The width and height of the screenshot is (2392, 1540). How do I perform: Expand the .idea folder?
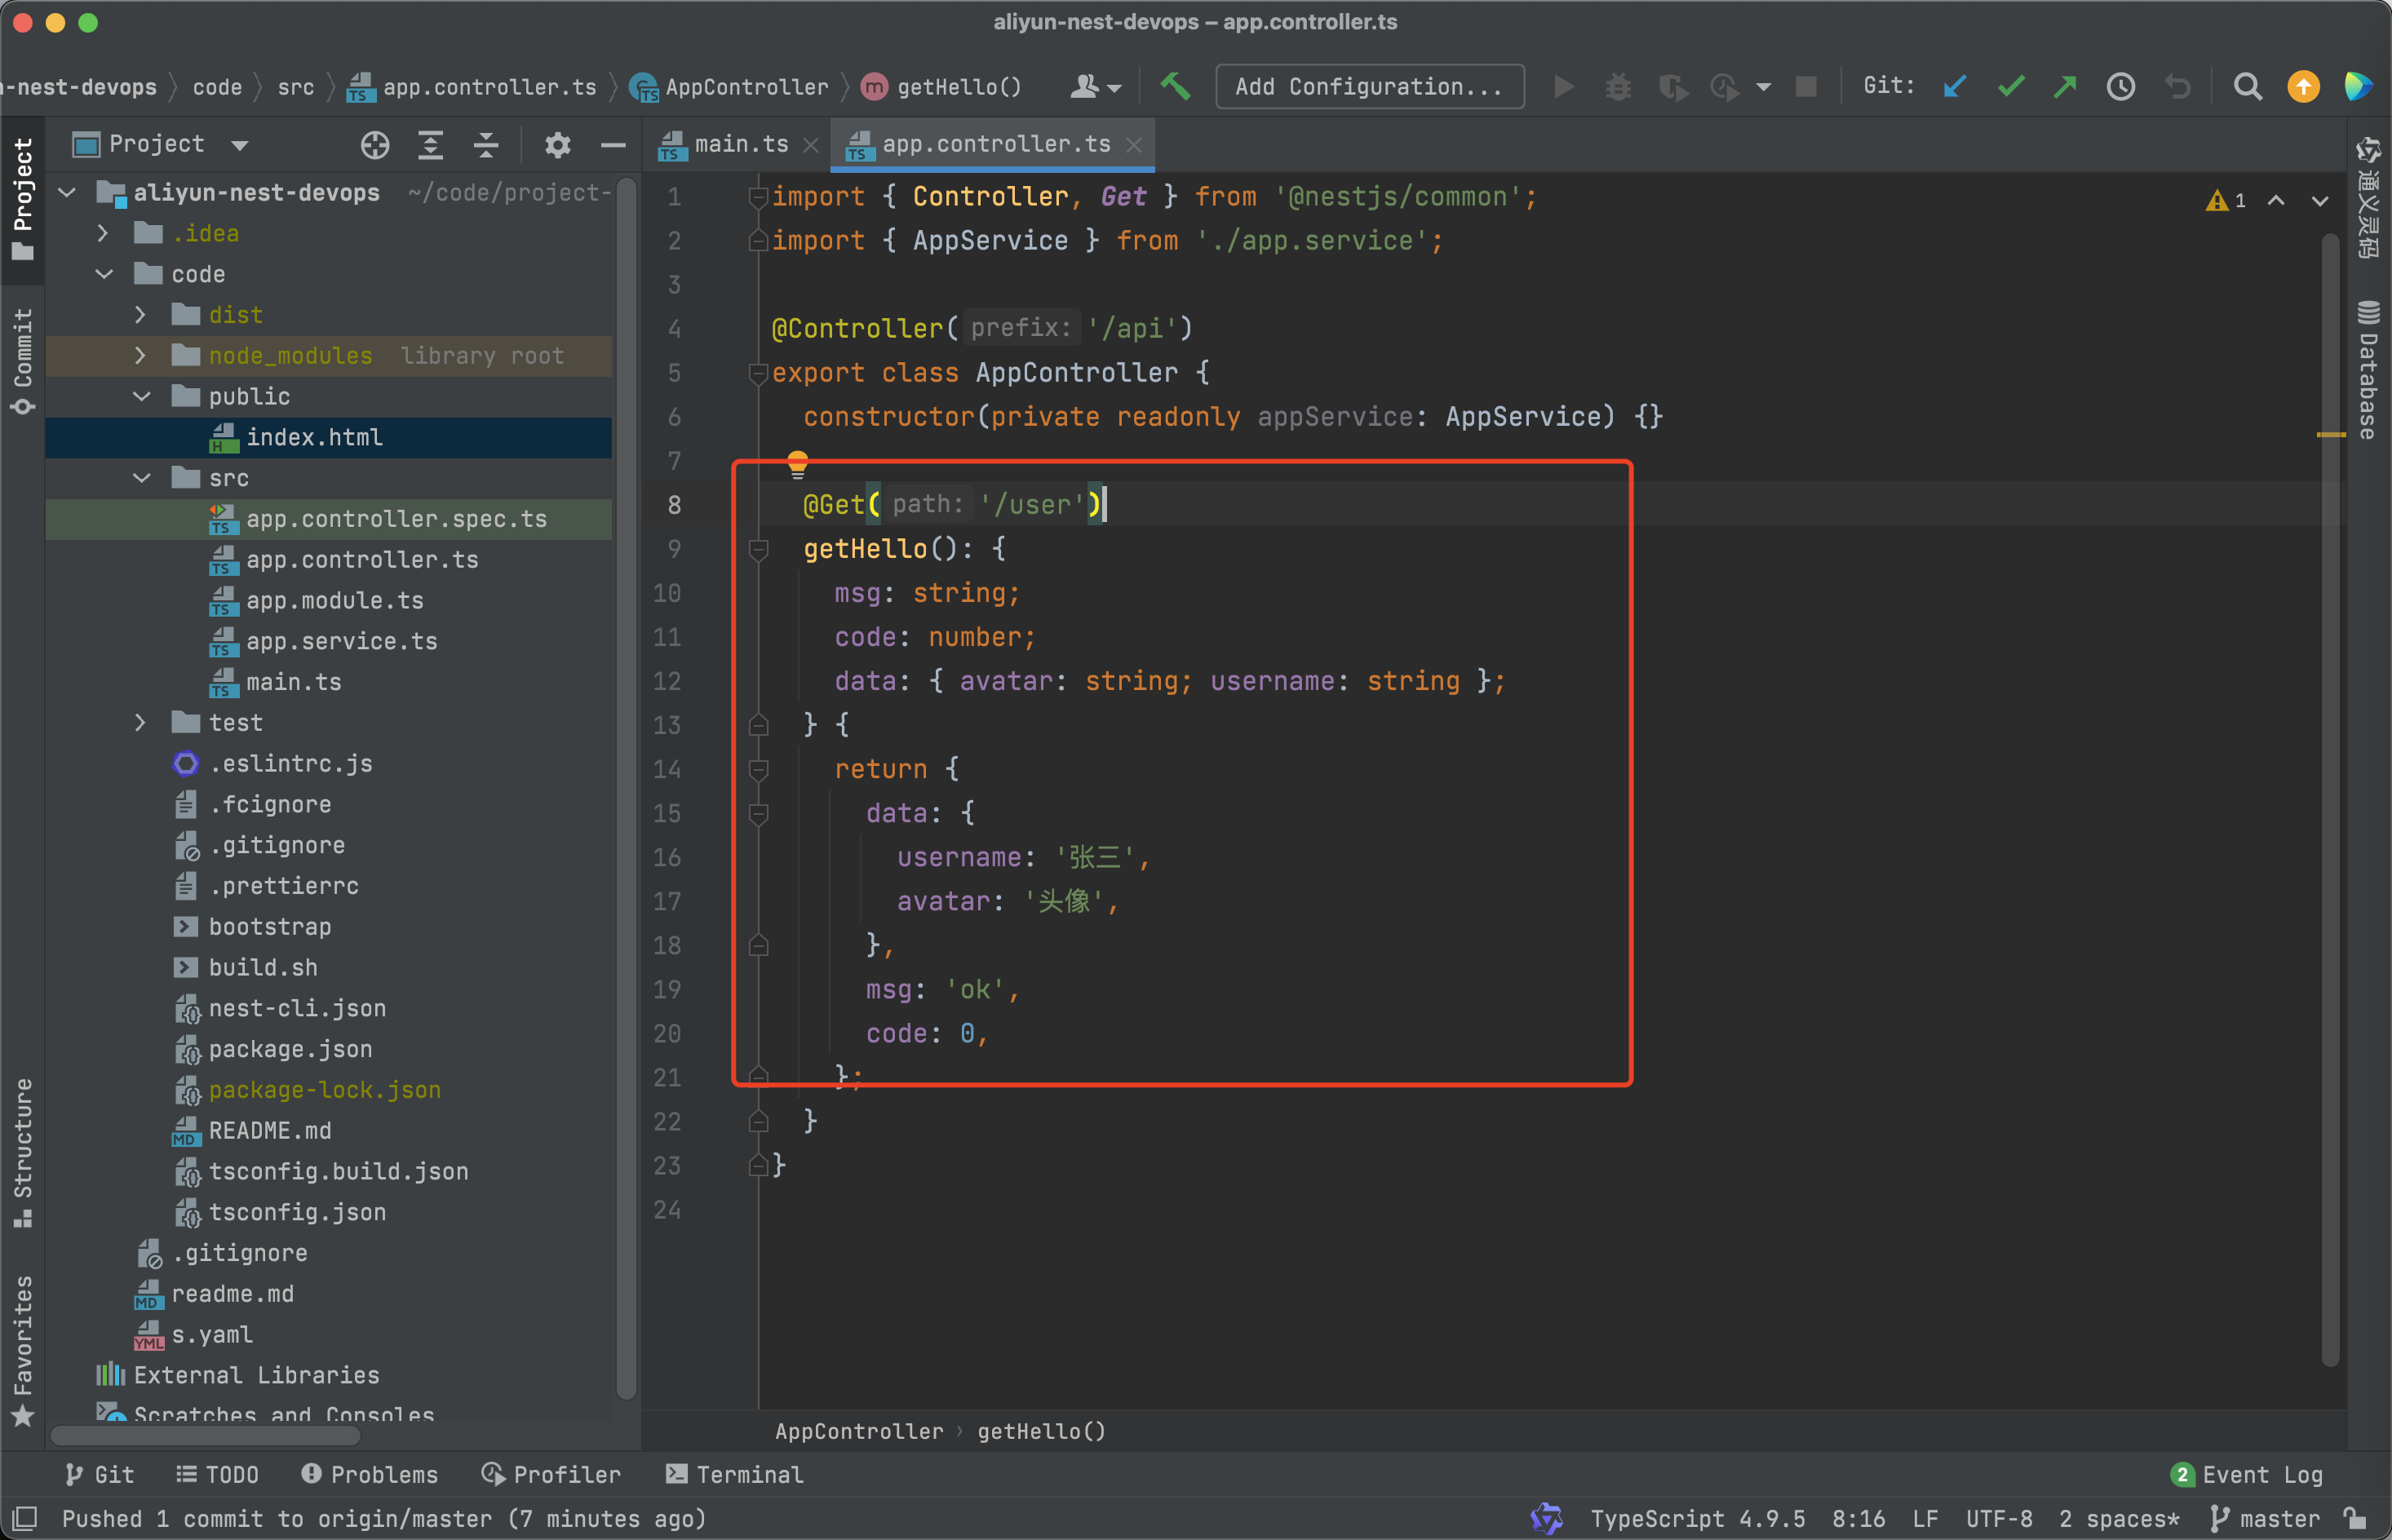pyautogui.click(x=103, y=233)
